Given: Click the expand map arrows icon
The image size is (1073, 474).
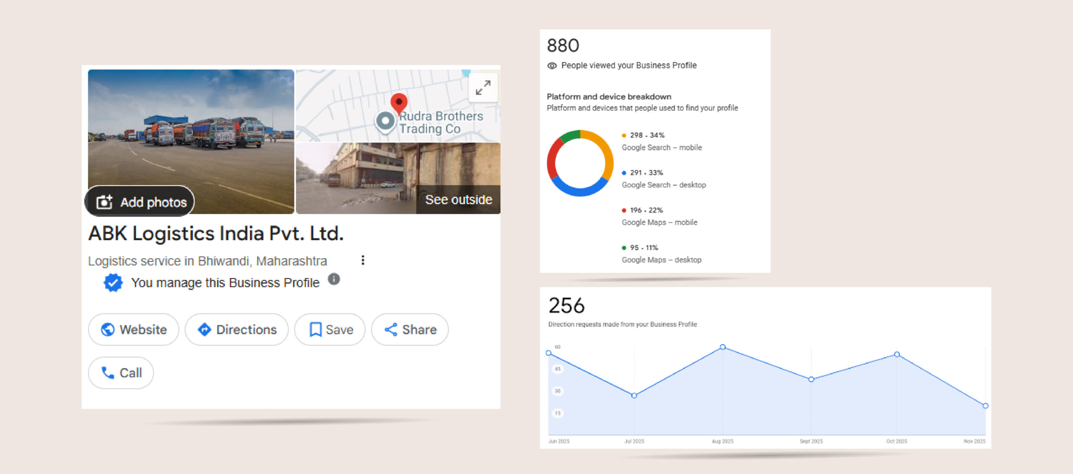Looking at the screenshot, I should click(x=483, y=88).
